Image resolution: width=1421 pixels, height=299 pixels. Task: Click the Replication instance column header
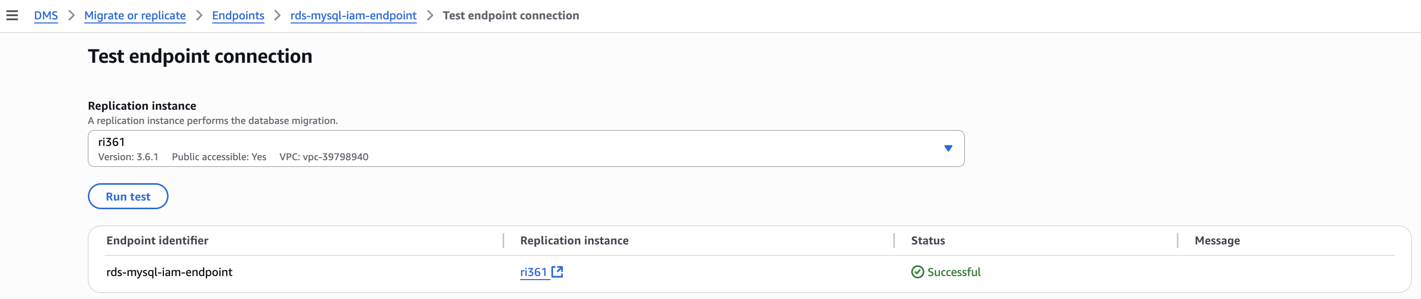574,241
